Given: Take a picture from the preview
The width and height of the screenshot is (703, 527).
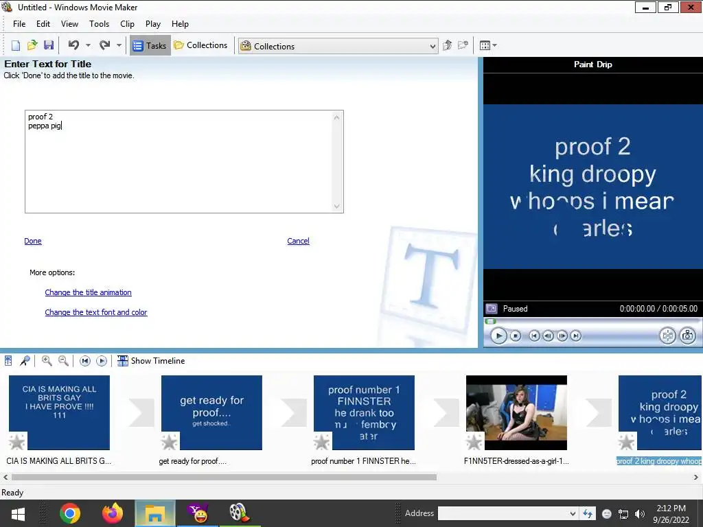Looking at the screenshot, I should coord(687,336).
